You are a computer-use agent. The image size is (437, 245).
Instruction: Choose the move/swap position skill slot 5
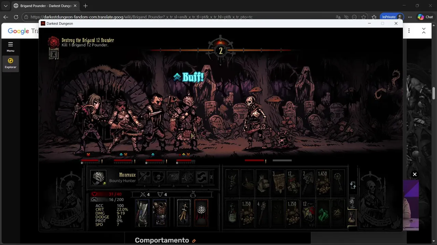point(202,177)
